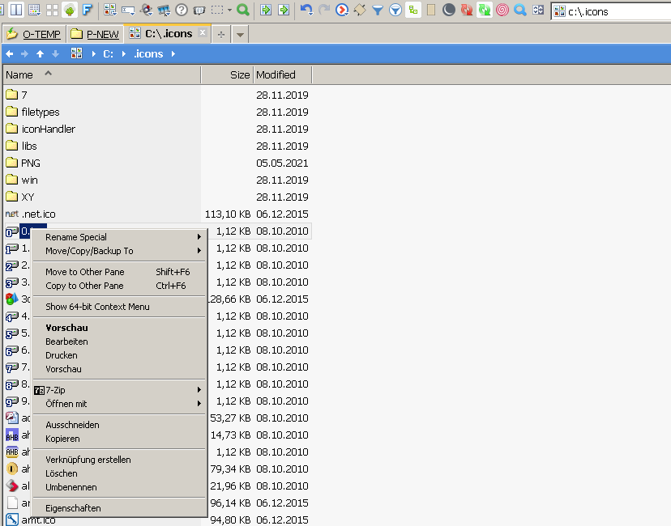Switch to the O-TEMP tab
671x526 pixels.
(32, 34)
